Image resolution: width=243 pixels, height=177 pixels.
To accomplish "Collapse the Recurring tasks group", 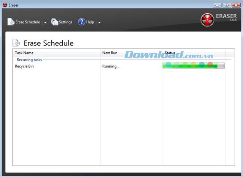I will [29, 60].
